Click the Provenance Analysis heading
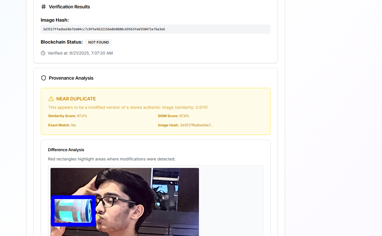 71,78
